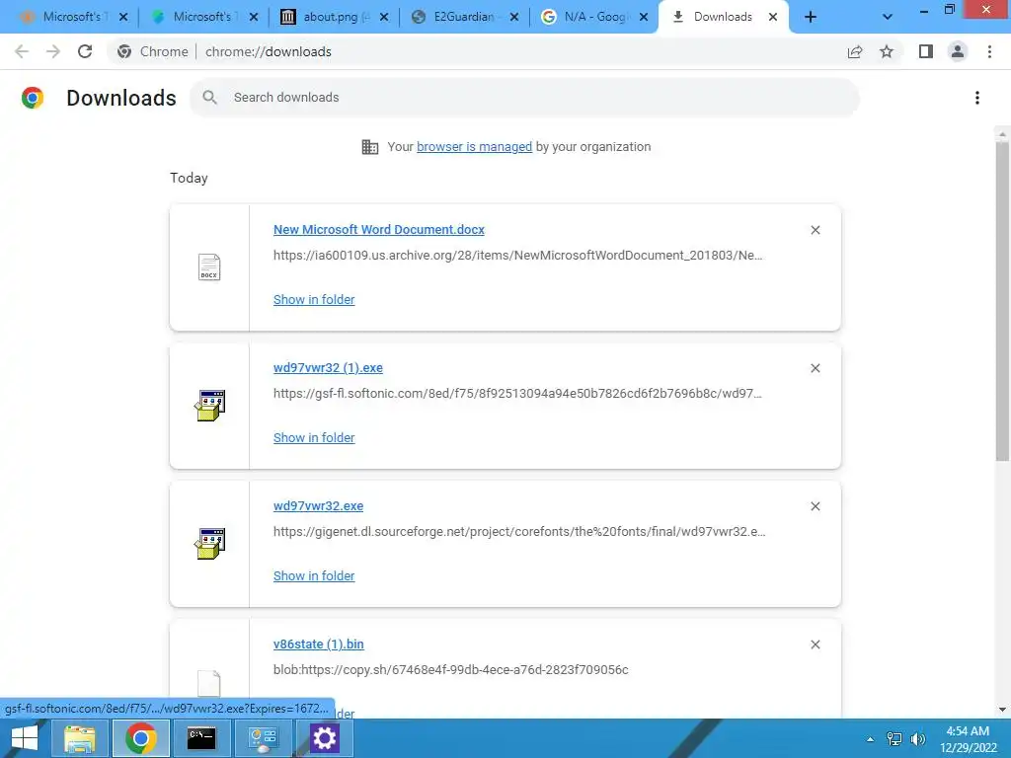The width and height of the screenshot is (1011, 758).
Task: Bookmark this tab with star icon
Action: (887, 51)
